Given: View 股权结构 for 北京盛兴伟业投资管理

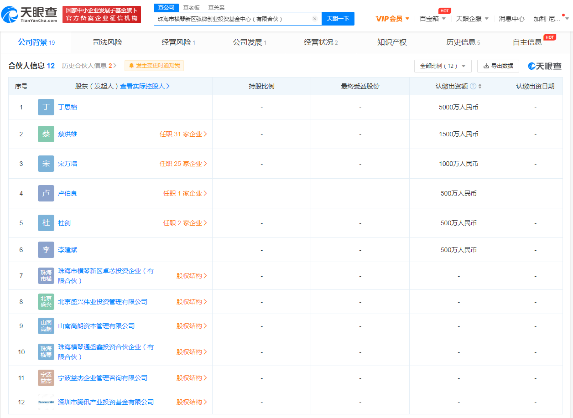Looking at the screenshot, I should pos(192,302).
